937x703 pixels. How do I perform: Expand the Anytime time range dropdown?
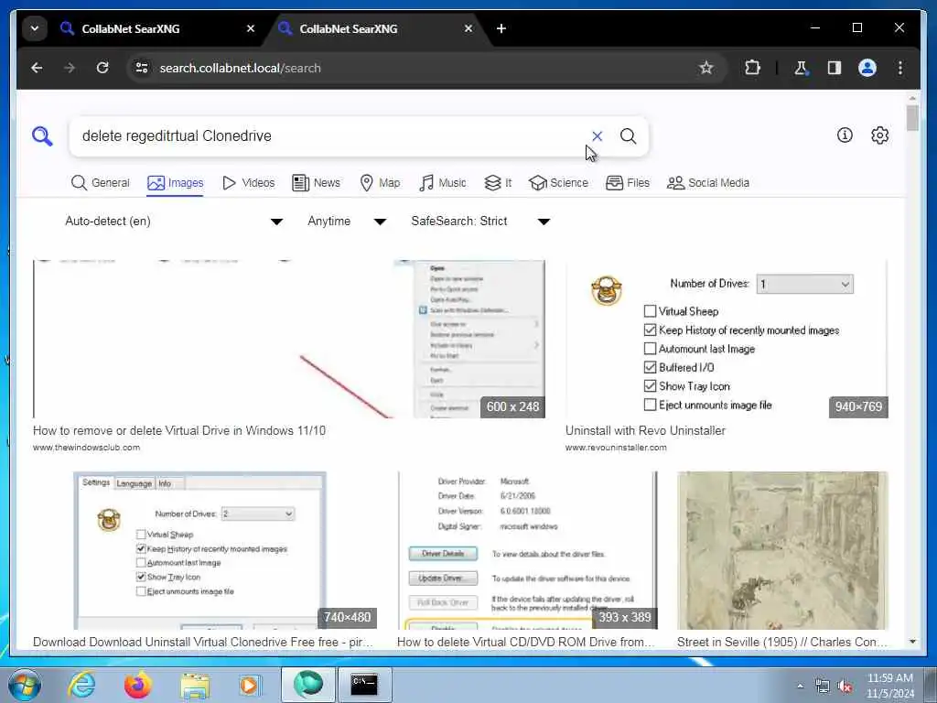(347, 222)
